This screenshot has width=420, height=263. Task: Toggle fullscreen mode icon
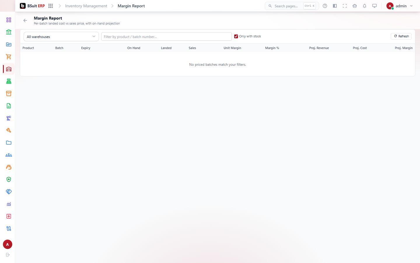tap(345, 6)
